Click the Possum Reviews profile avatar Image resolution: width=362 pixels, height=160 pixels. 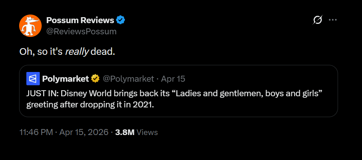click(x=30, y=26)
